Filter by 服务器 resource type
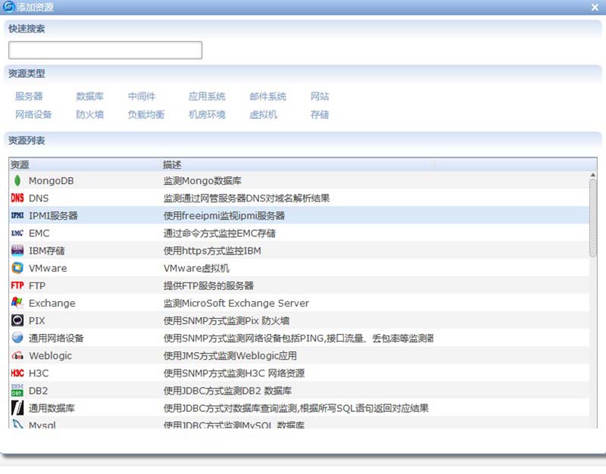This screenshot has height=474, width=606. pyautogui.click(x=29, y=97)
